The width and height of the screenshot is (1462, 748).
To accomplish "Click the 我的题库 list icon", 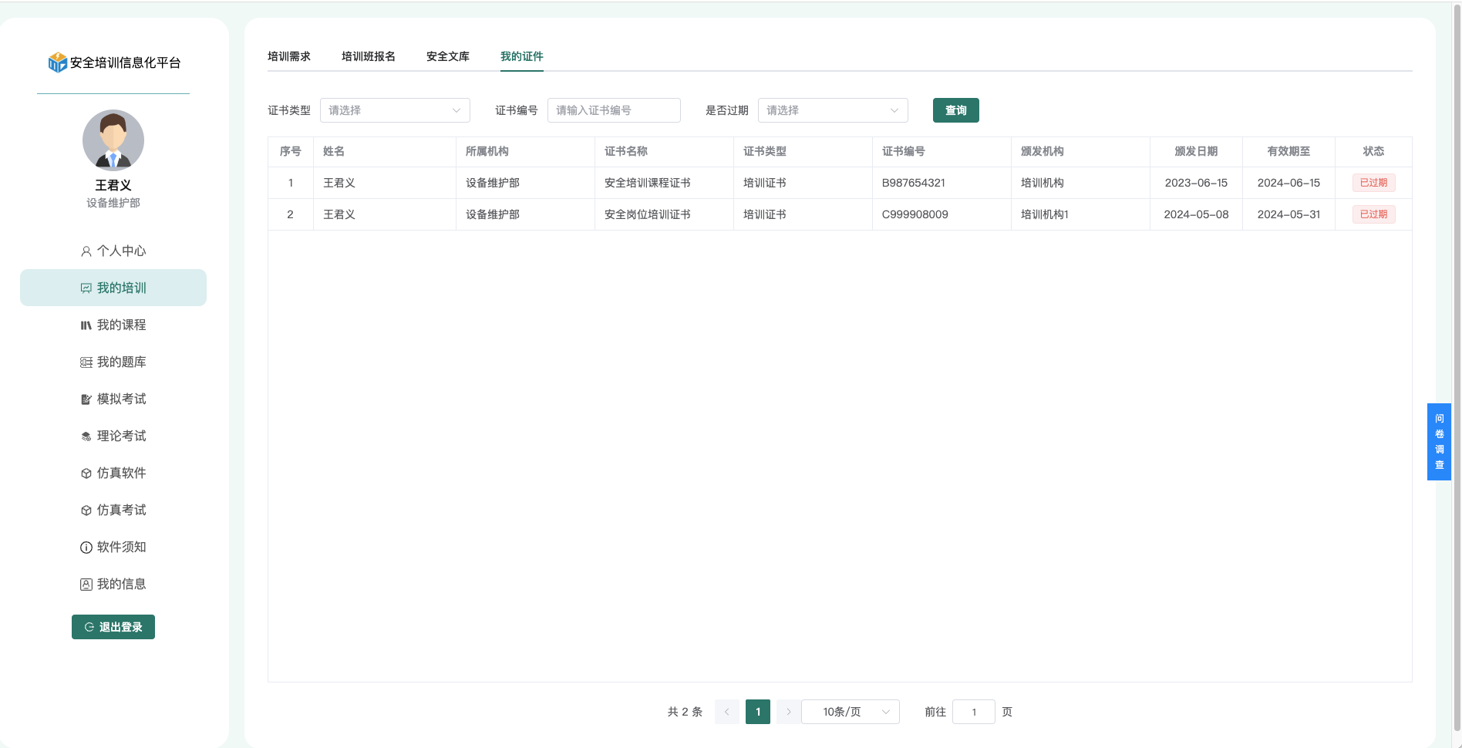I will (x=86, y=362).
